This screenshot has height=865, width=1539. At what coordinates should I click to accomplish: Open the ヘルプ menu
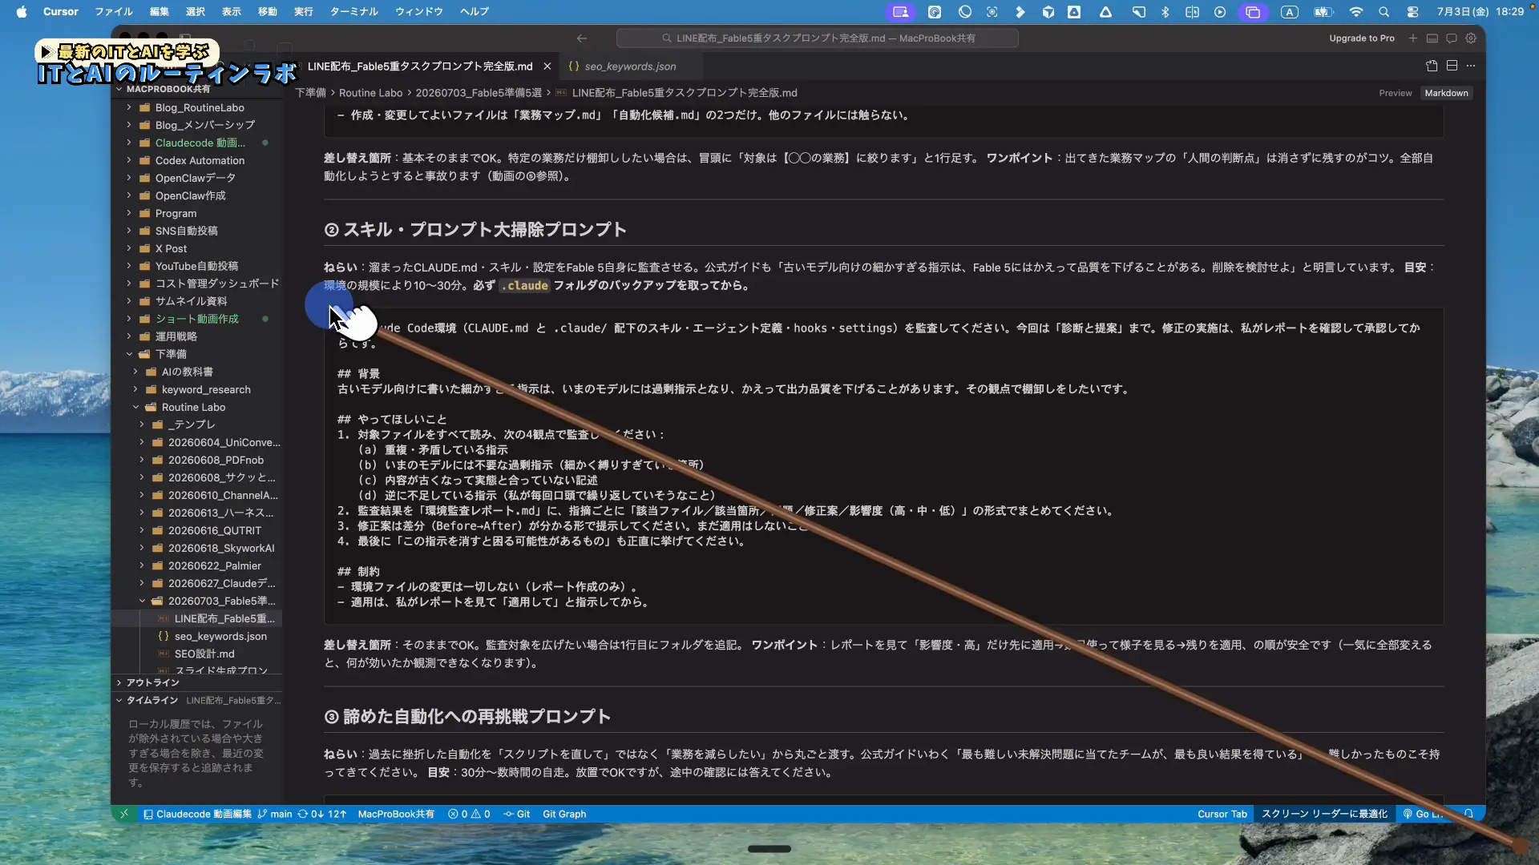(x=474, y=11)
